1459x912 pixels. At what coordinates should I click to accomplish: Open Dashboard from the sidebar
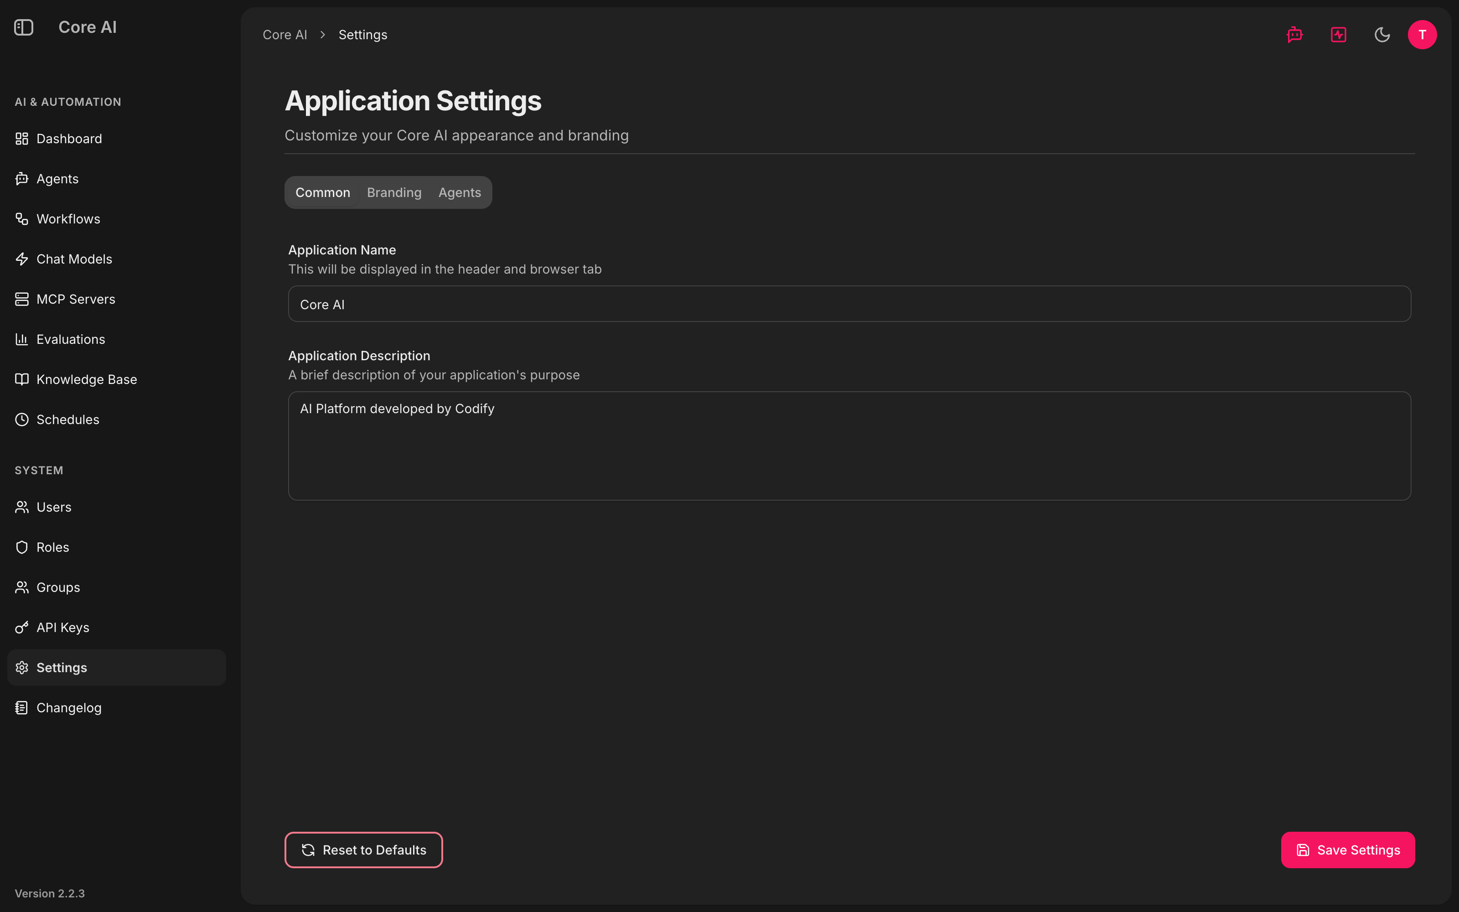click(x=116, y=139)
